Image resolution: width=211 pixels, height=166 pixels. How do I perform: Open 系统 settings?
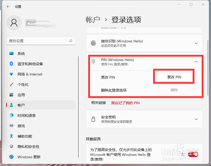point(41,54)
